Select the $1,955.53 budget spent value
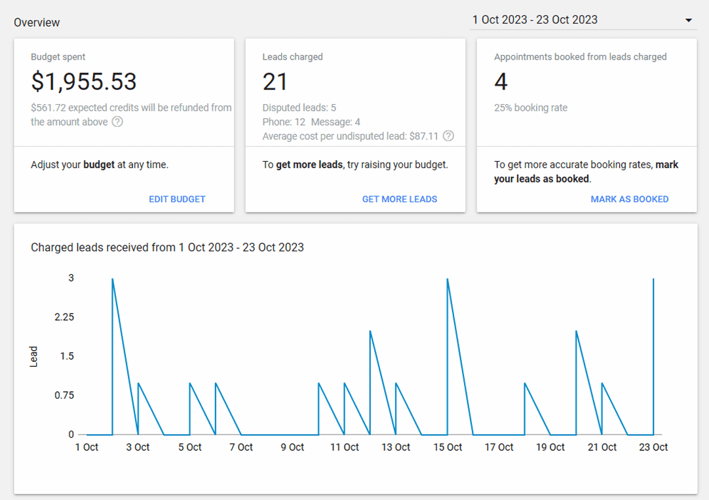Image resolution: width=709 pixels, height=500 pixels. pyautogui.click(x=84, y=82)
